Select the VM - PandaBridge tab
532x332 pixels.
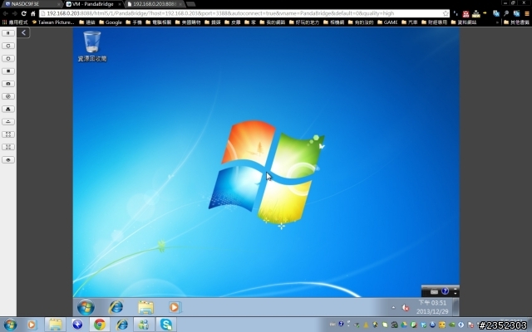pos(93,4)
